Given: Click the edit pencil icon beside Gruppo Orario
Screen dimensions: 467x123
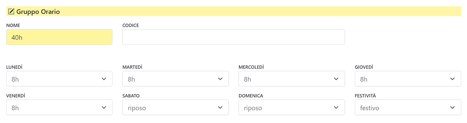Looking at the screenshot, I should [x=11, y=11].
